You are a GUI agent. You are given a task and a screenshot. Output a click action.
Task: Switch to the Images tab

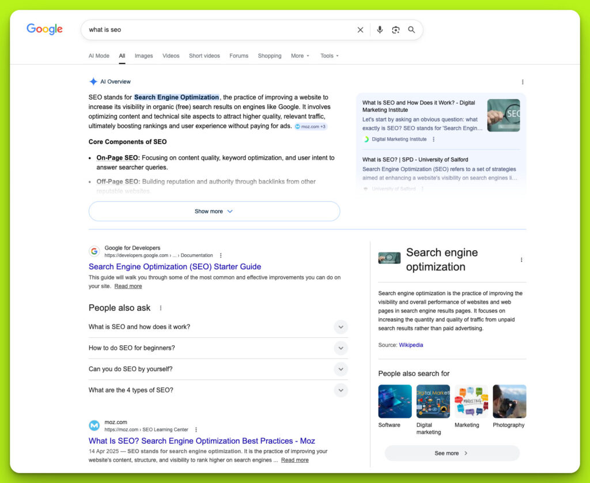(143, 55)
